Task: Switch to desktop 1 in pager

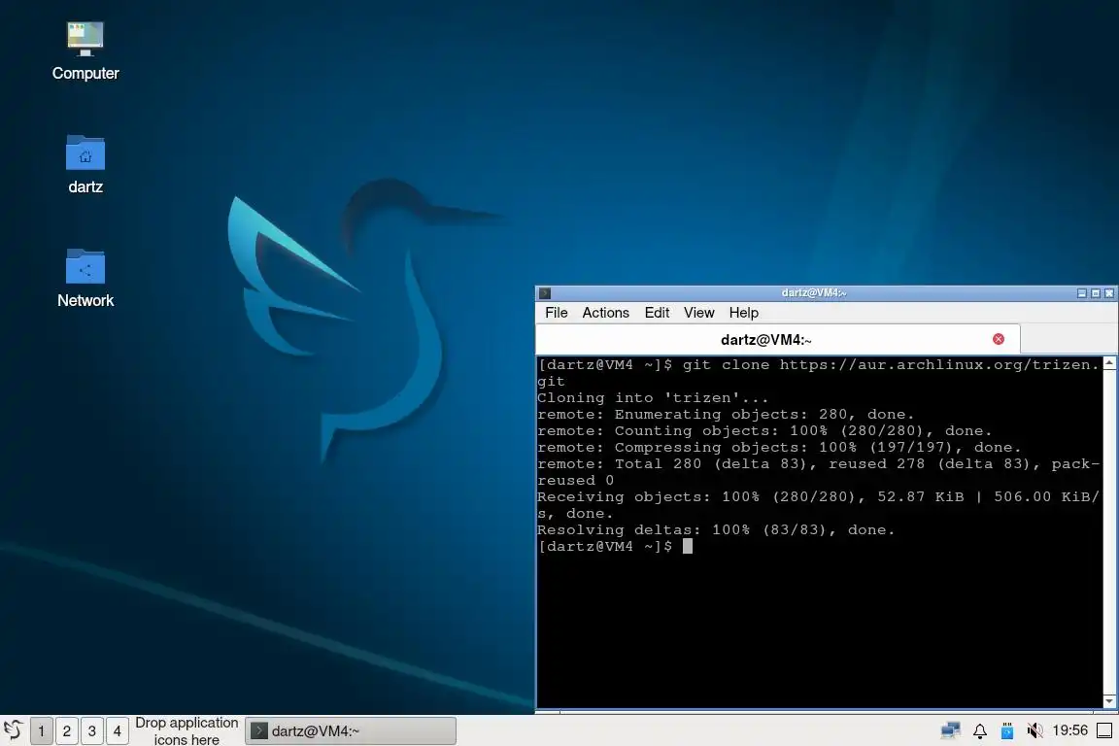Action: pos(42,731)
